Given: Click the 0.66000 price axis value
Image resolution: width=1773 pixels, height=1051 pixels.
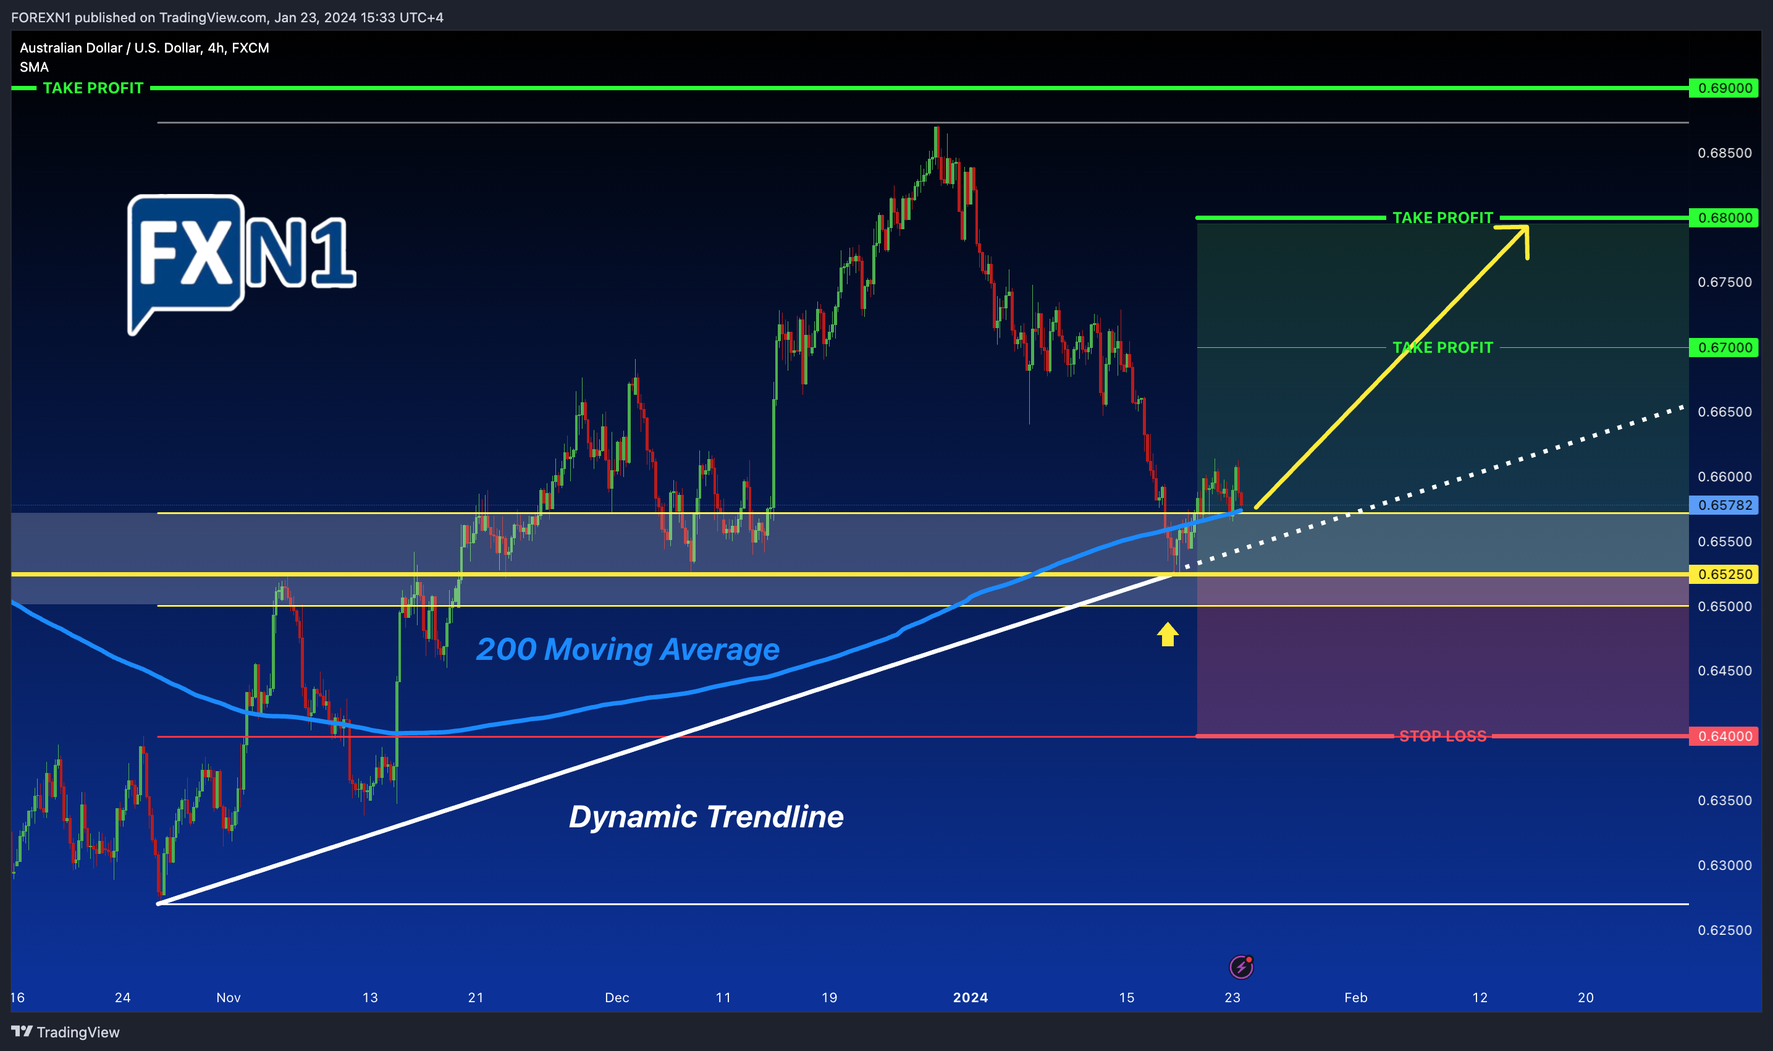Looking at the screenshot, I should [x=1725, y=476].
